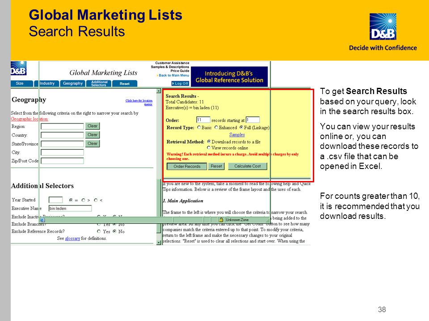The height and width of the screenshot is (321, 429).
Task: Click the Calculate Cost button
Action: click(247, 166)
